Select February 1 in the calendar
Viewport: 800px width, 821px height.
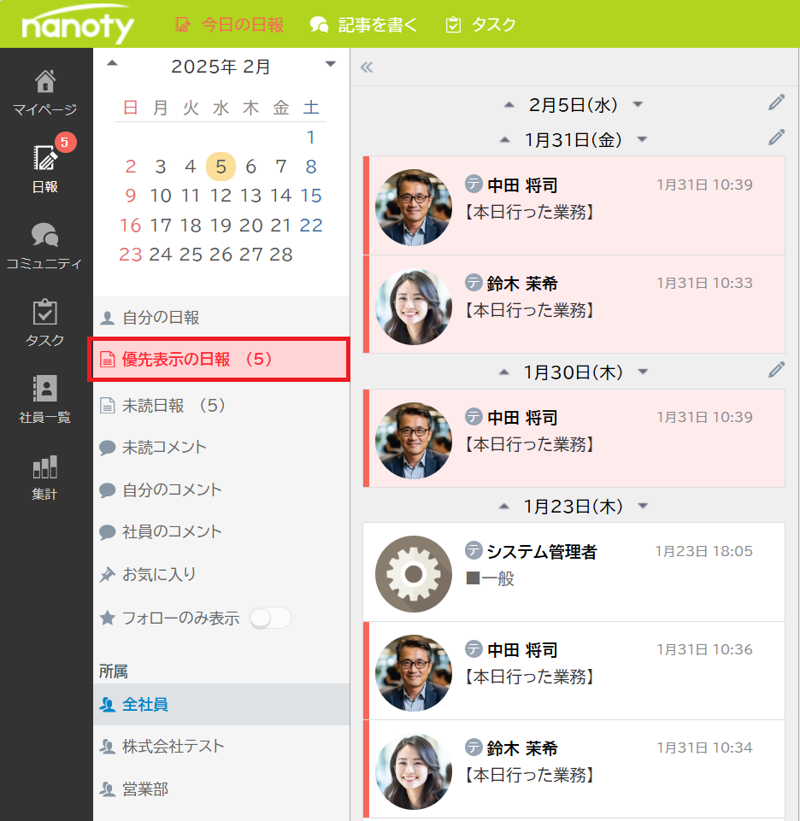(x=310, y=138)
